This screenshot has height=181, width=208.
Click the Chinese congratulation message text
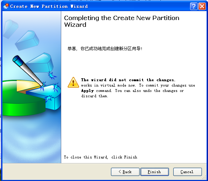[105, 49]
